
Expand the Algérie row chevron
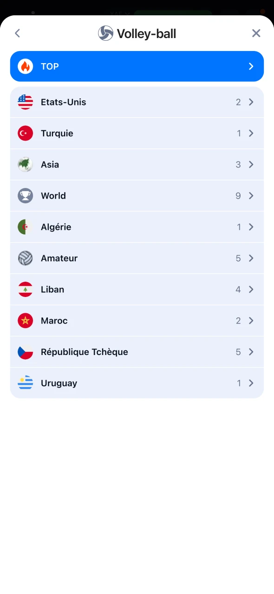pos(251,227)
